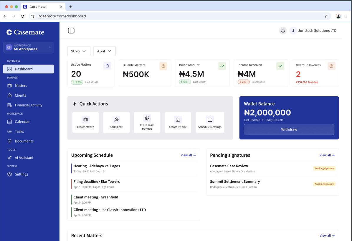Click the Invite Team Member quick action

[x=147, y=122]
